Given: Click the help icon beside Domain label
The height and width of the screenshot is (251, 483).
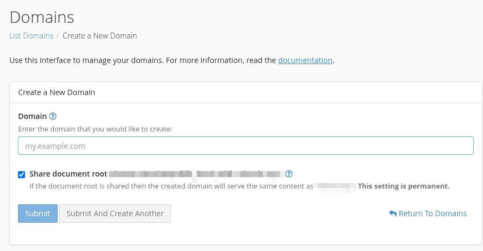Looking at the screenshot, I should pyautogui.click(x=53, y=116).
